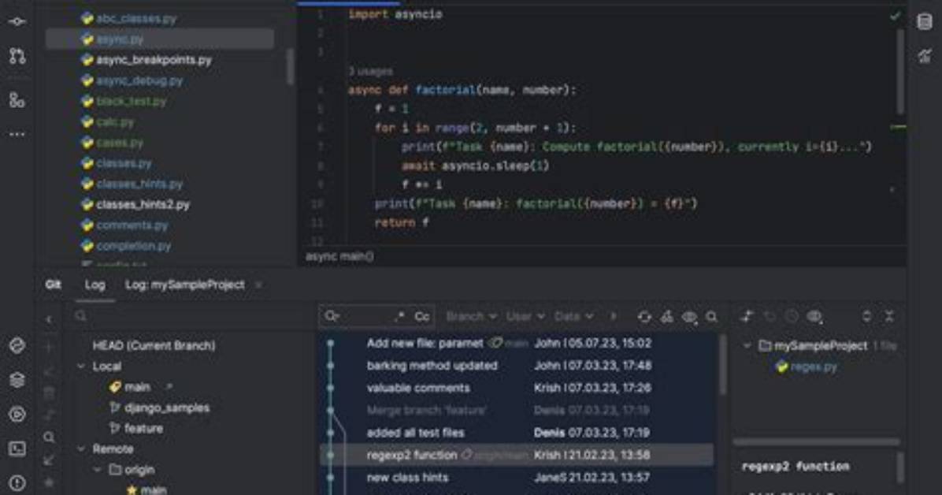Click the Git log vertical scrollbar
Image resolution: width=942 pixels, height=495 pixels.
[723, 365]
